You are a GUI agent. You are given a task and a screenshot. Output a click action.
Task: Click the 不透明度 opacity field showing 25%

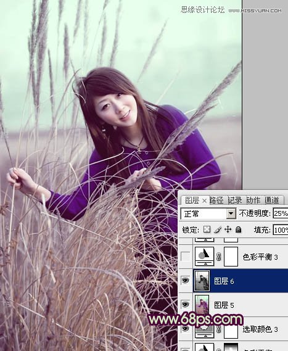281,213
